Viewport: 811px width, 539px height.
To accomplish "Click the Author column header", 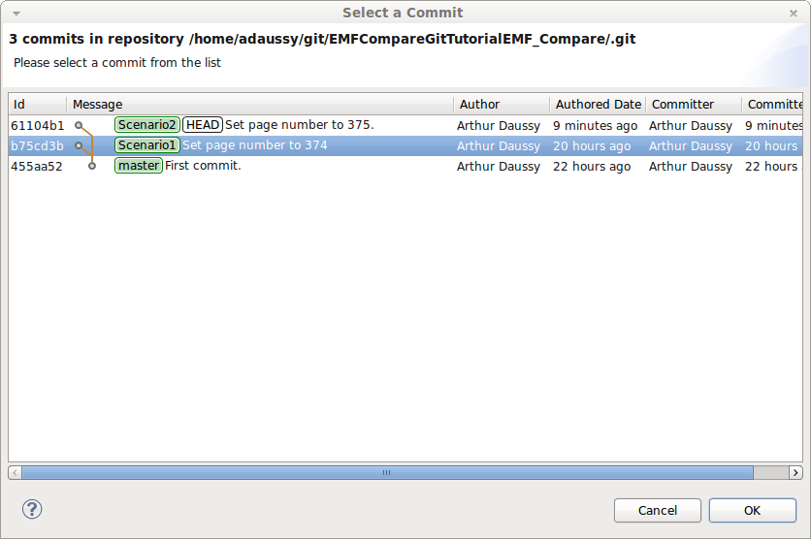I will [x=500, y=104].
